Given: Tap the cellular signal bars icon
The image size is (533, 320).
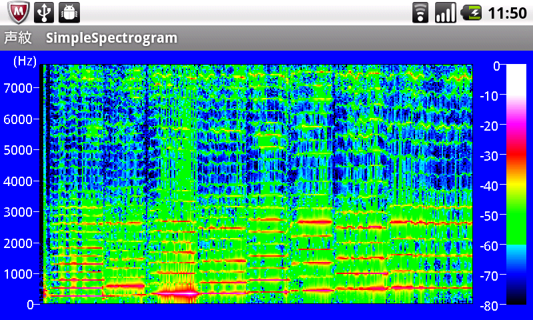Looking at the screenshot, I should coord(446,13).
